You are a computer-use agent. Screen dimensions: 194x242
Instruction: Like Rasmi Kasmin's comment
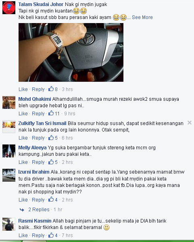(x=23, y=236)
